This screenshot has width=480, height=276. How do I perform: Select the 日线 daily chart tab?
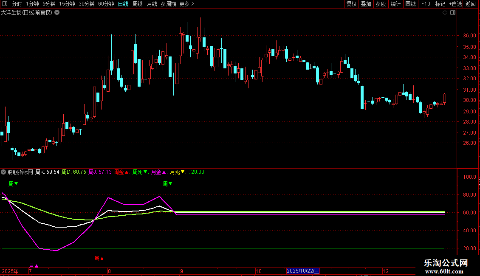point(123,4)
